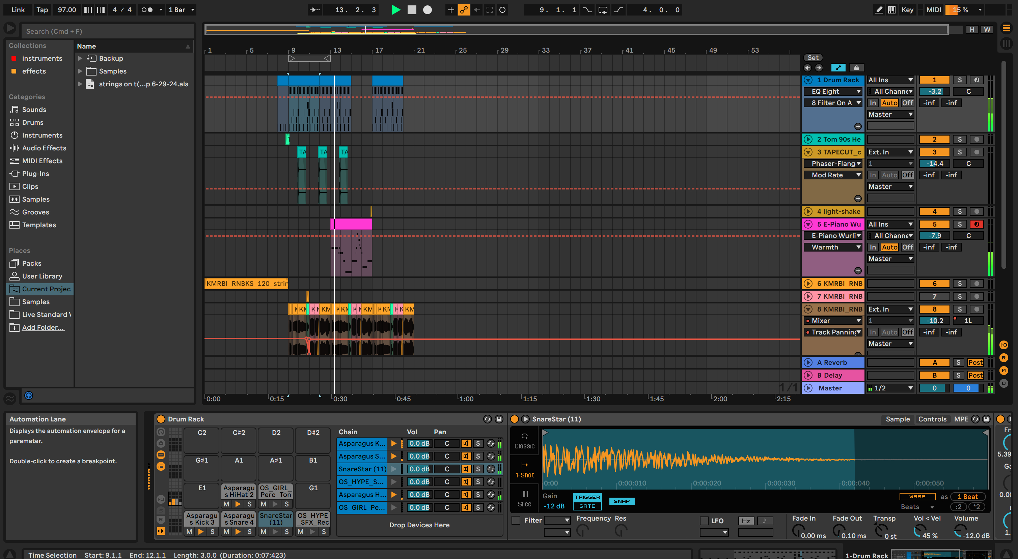
Task: Select Slice mode in Simpler
Action: [524, 498]
